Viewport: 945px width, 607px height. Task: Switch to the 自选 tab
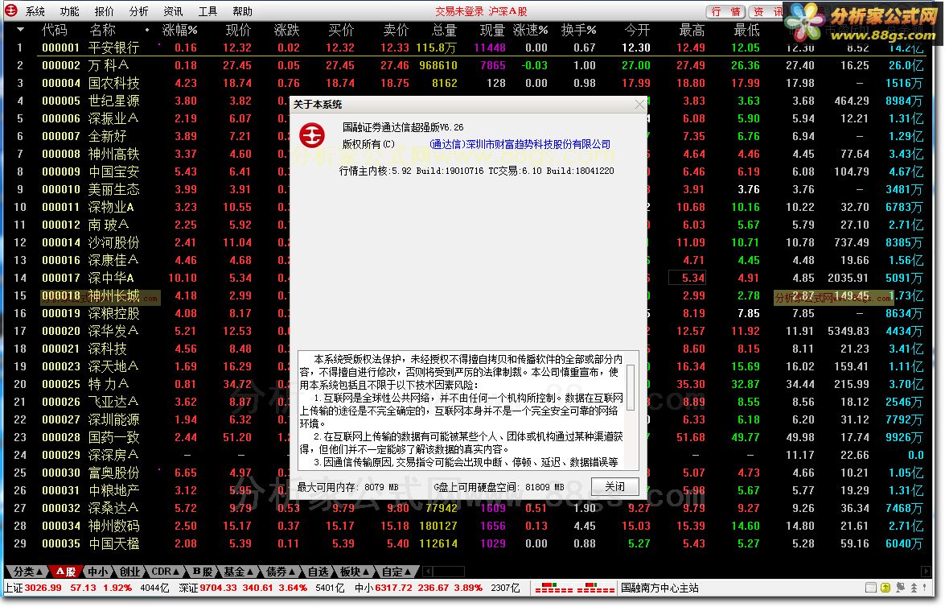[318, 571]
